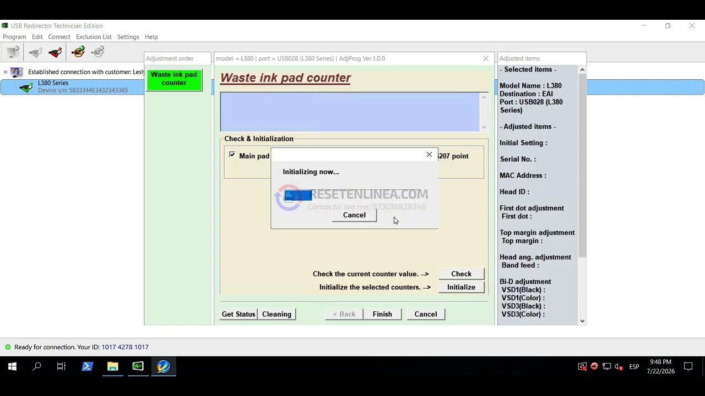The width and height of the screenshot is (705, 396).
Task: Click the USB Redirector title bar icon
Action: (x=5, y=26)
